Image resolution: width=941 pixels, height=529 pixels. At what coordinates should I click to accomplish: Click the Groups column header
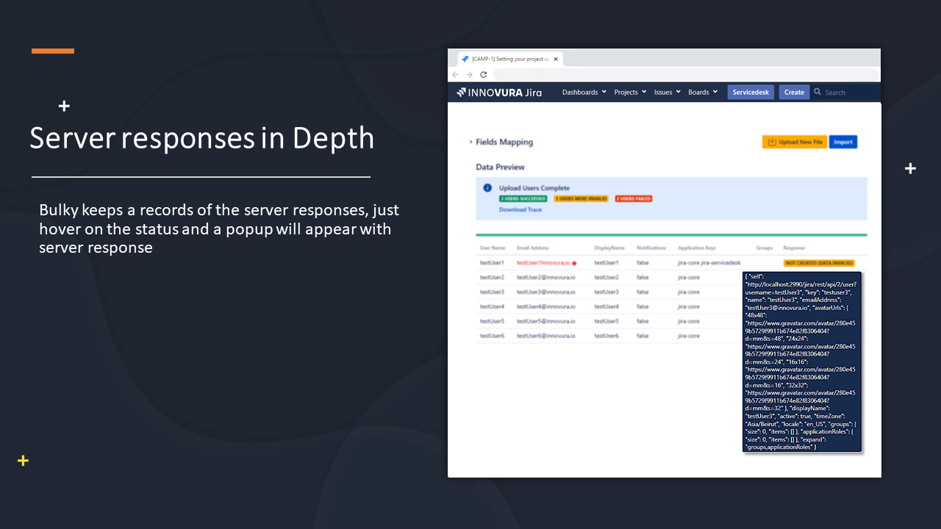[x=764, y=248]
